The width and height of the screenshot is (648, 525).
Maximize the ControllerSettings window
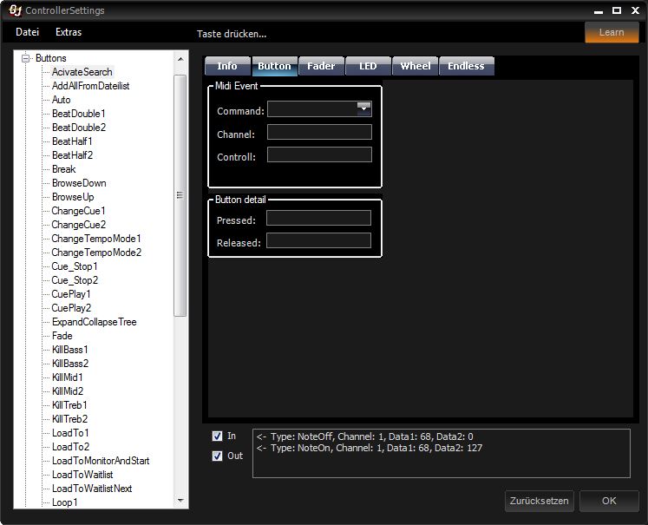tap(617, 10)
